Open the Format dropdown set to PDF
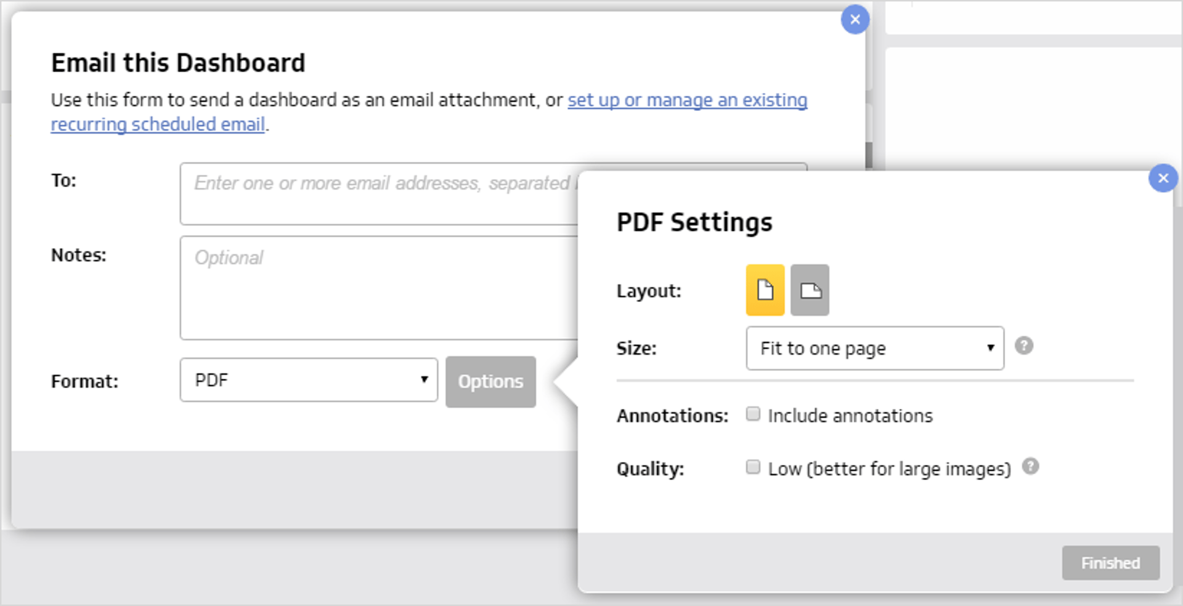Screen dimensions: 1183x606 tap(308, 380)
